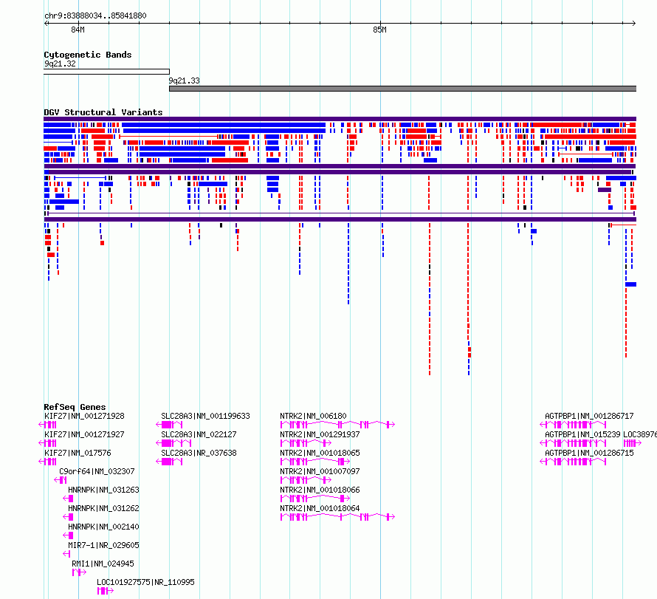Click the LOC101927575 gene glyph
The image size is (657, 599).
tap(105, 591)
